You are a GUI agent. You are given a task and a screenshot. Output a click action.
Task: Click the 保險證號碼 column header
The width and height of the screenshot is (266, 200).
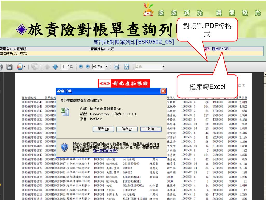[x=29, y=98]
